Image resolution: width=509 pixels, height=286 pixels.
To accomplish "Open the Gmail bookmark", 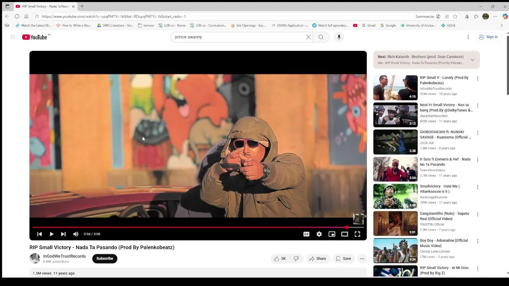I will [368, 25].
